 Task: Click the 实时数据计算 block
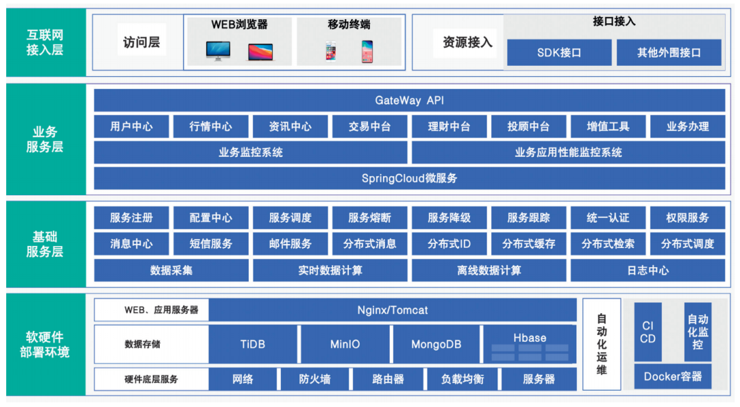[x=330, y=271]
